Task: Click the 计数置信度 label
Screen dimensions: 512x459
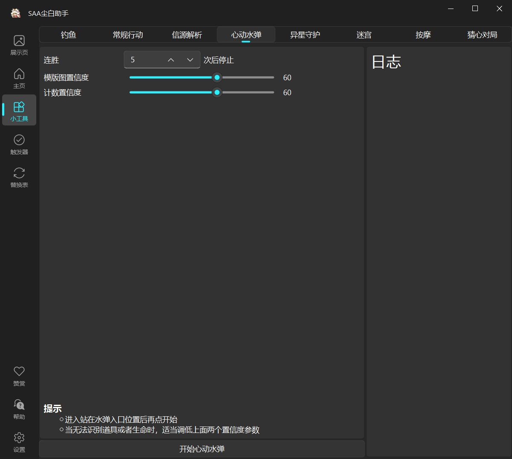Action: [62, 93]
